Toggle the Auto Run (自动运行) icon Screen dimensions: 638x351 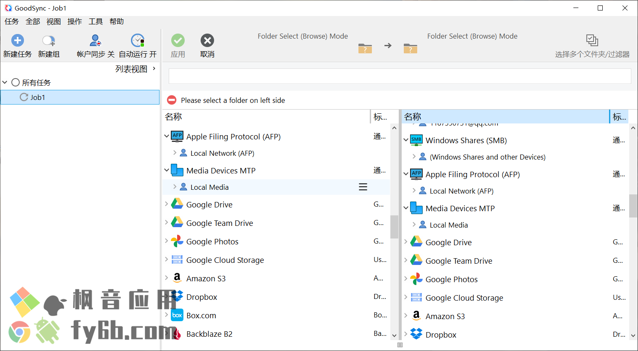coord(138,40)
